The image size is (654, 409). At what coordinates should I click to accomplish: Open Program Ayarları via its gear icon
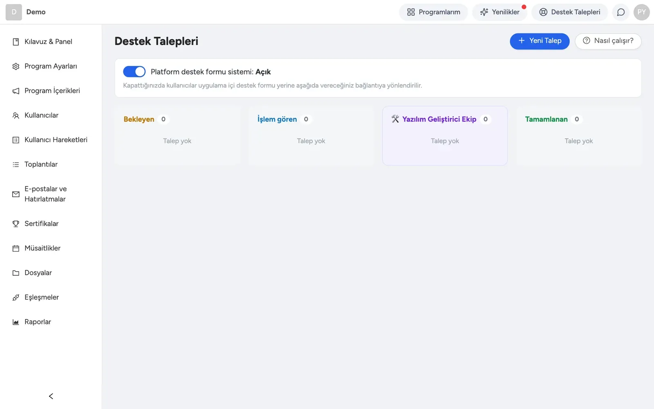pos(16,66)
